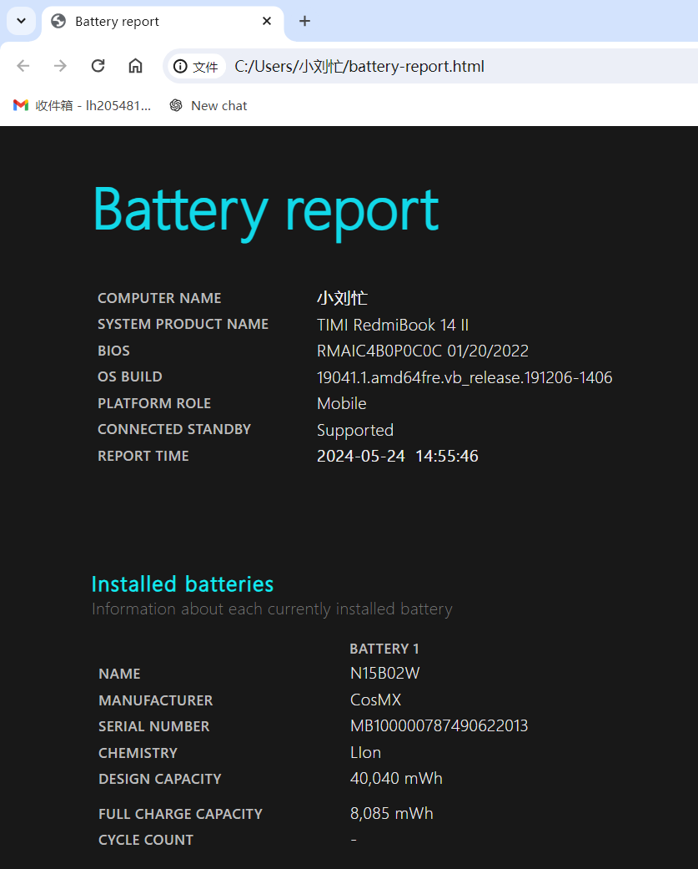Open the New chat bookmark

coord(208,105)
